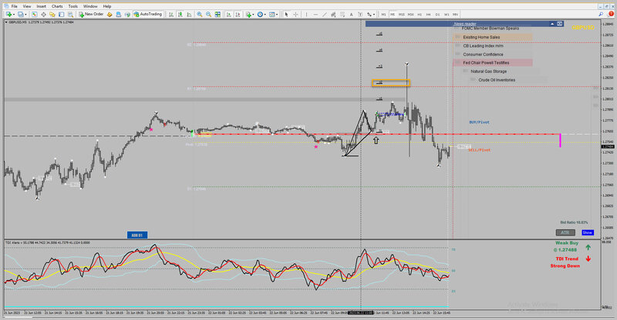Viewport: 617px width, 320px height.
Task: Switch to MN timeframe
Action: (x=455, y=14)
